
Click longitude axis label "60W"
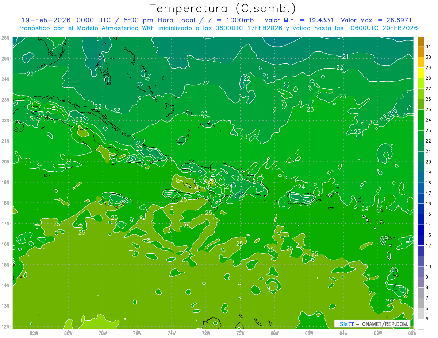(412, 333)
